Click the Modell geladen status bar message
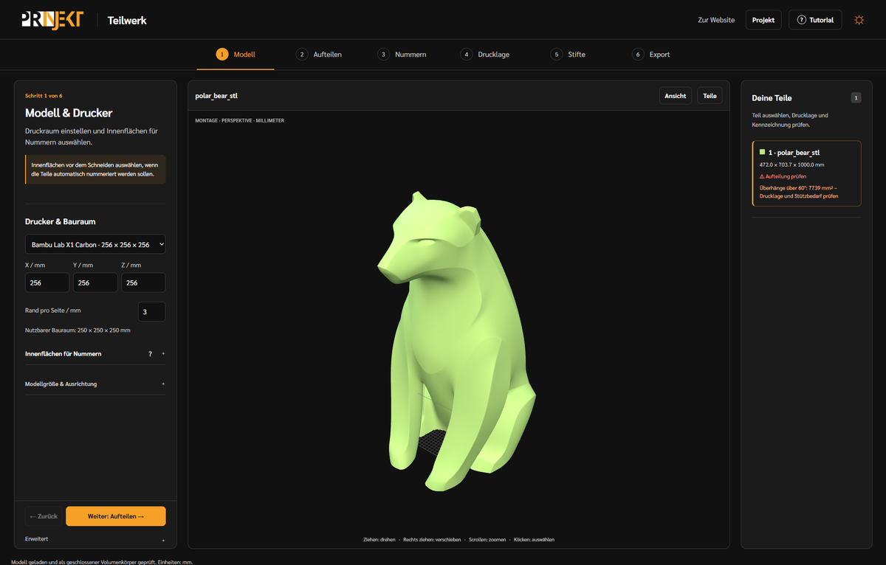Viewport: 886px width, 565px height. (x=102, y=561)
